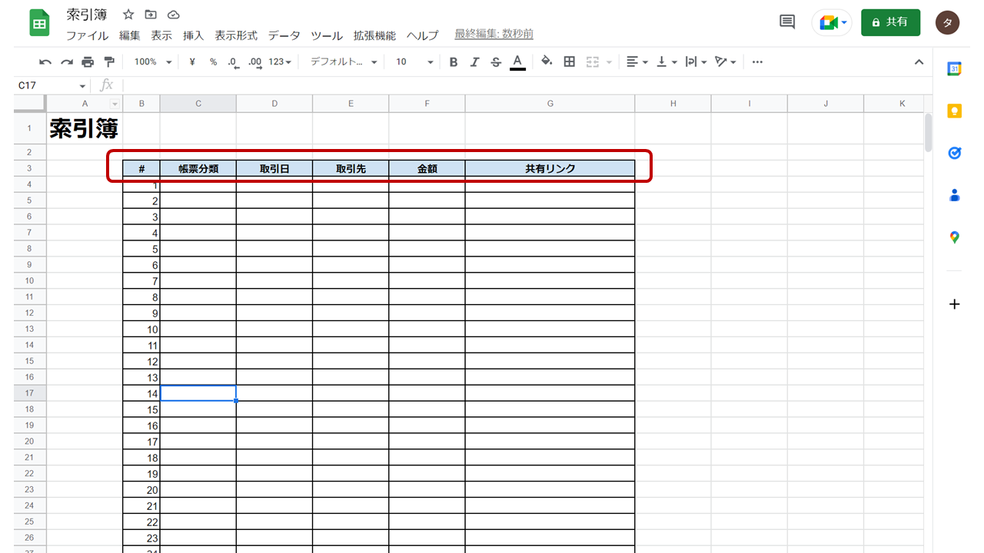Open the column A filter dropdown arrow
This screenshot has height=553, width=984.
click(115, 104)
